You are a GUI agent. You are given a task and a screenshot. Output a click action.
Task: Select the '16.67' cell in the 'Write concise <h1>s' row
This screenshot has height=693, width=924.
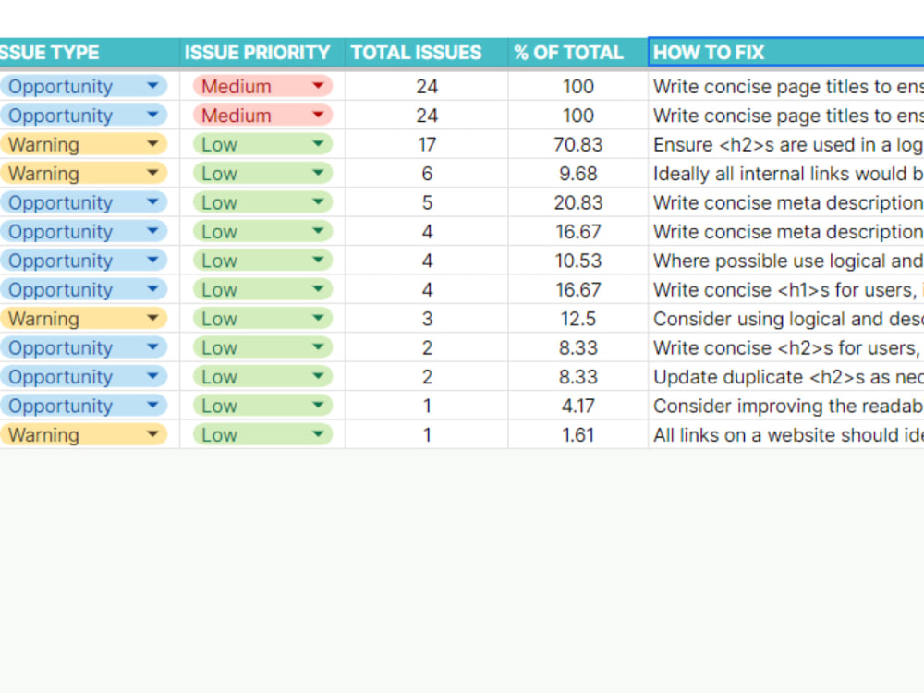577,289
